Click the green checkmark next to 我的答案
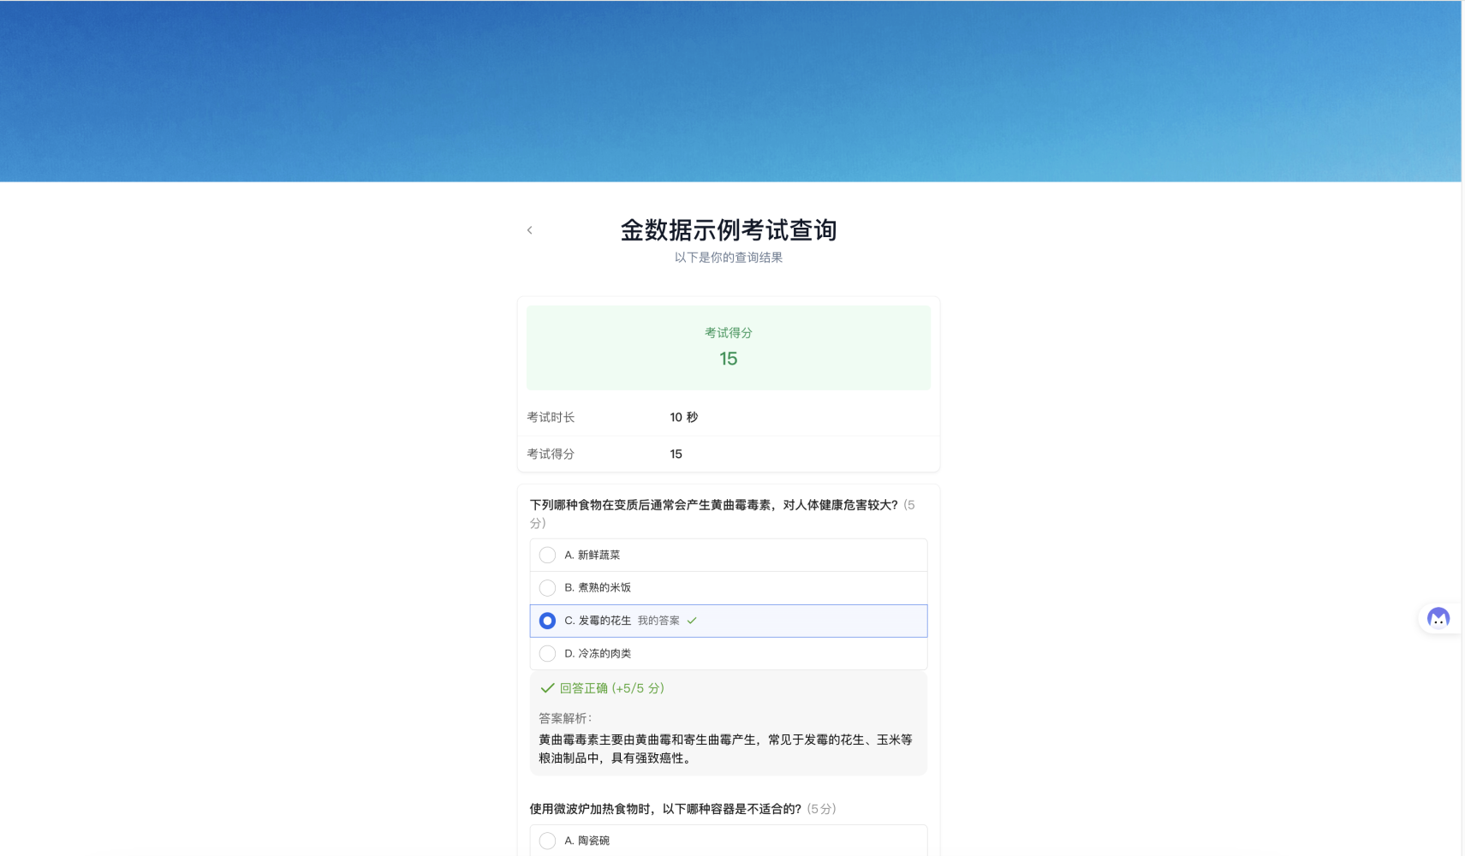This screenshot has width=1465, height=856. coord(692,621)
